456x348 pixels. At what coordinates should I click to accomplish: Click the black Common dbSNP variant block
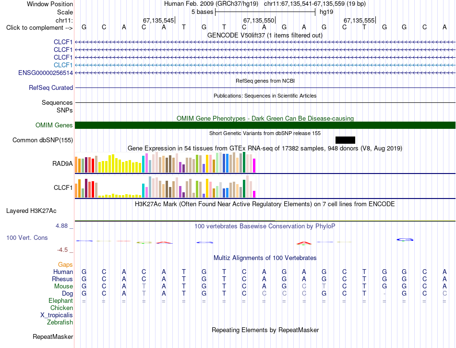tap(345, 140)
